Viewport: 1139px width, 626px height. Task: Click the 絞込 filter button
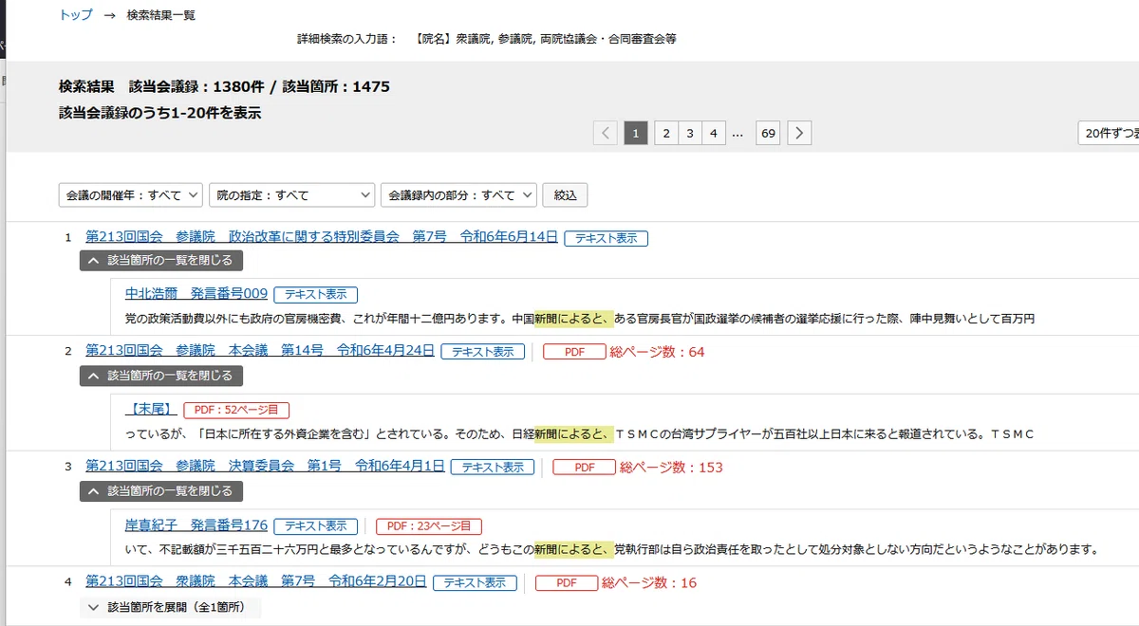tap(566, 195)
